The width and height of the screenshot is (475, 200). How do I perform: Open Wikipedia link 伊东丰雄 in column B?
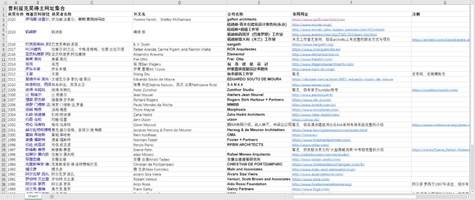point(33,69)
